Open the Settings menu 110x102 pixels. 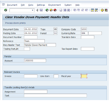[41, 5]
